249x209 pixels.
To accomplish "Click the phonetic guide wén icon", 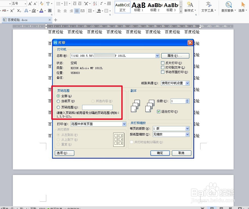I will pyautogui.click(x=48, y=4).
